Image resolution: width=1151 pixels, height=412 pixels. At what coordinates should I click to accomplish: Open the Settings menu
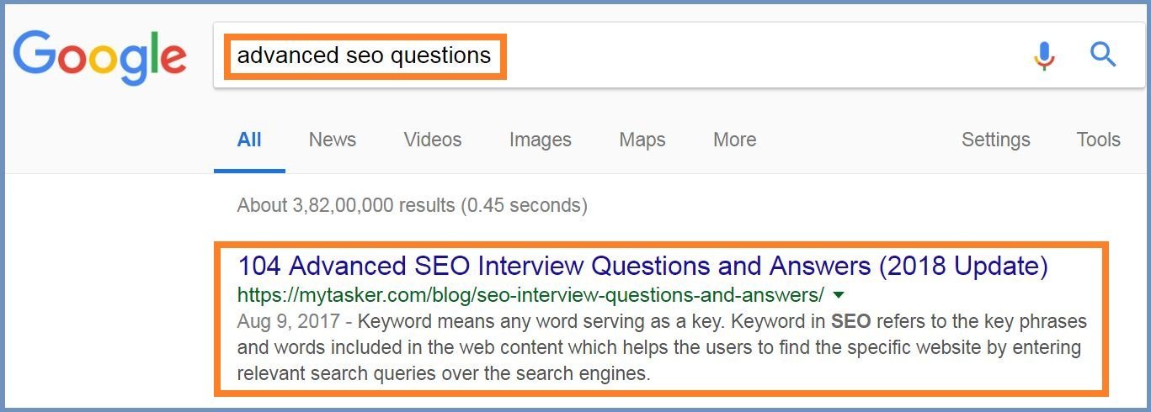[995, 140]
